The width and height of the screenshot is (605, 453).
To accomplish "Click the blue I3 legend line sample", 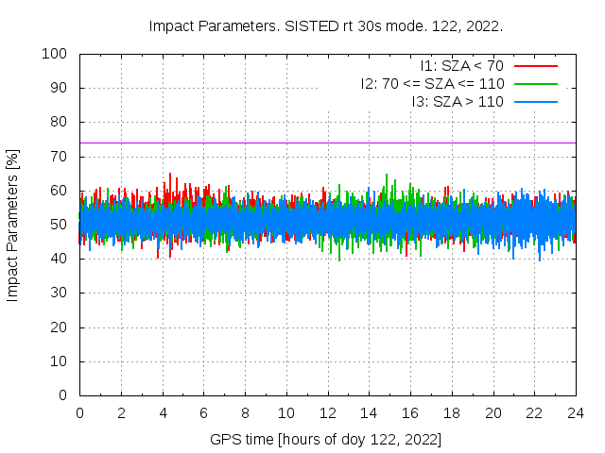I will pos(536,102).
